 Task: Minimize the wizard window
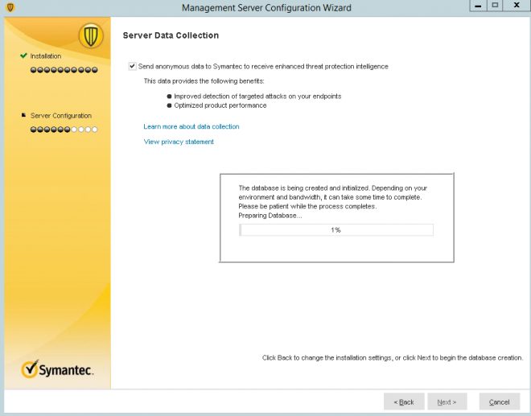(478, 6)
